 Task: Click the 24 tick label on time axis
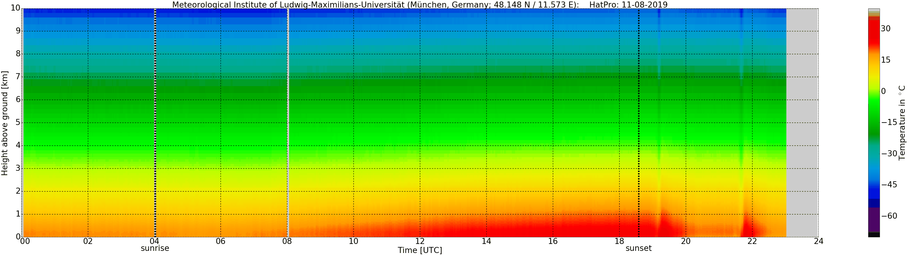tap(818, 241)
